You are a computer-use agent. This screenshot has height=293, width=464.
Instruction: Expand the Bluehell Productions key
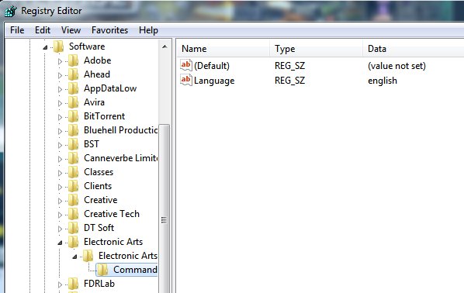click(x=60, y=131)
